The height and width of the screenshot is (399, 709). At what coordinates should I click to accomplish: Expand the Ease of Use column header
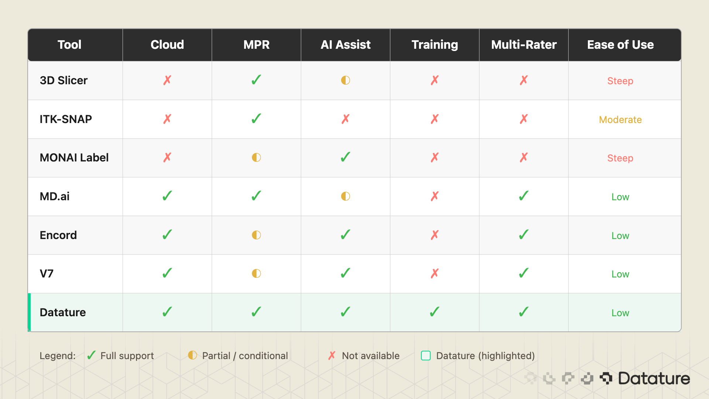click(620, 45)
